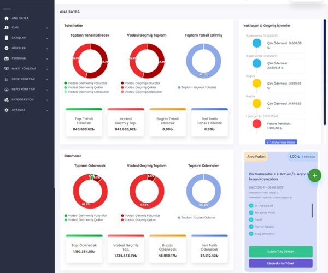Click the Cari people icon
This screenshot has height=273, width=328.
7,27
